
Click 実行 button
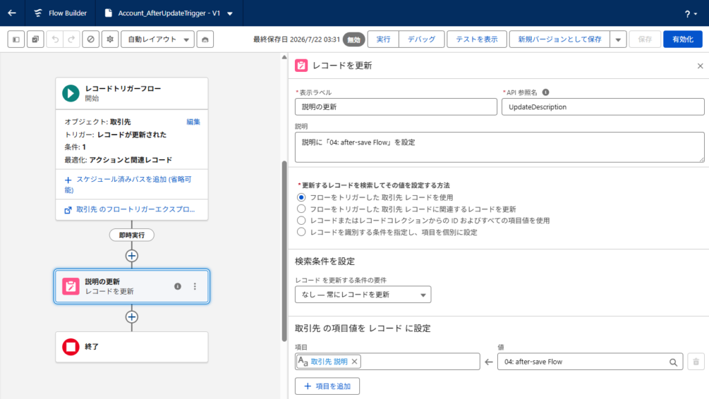coord(383,39)
